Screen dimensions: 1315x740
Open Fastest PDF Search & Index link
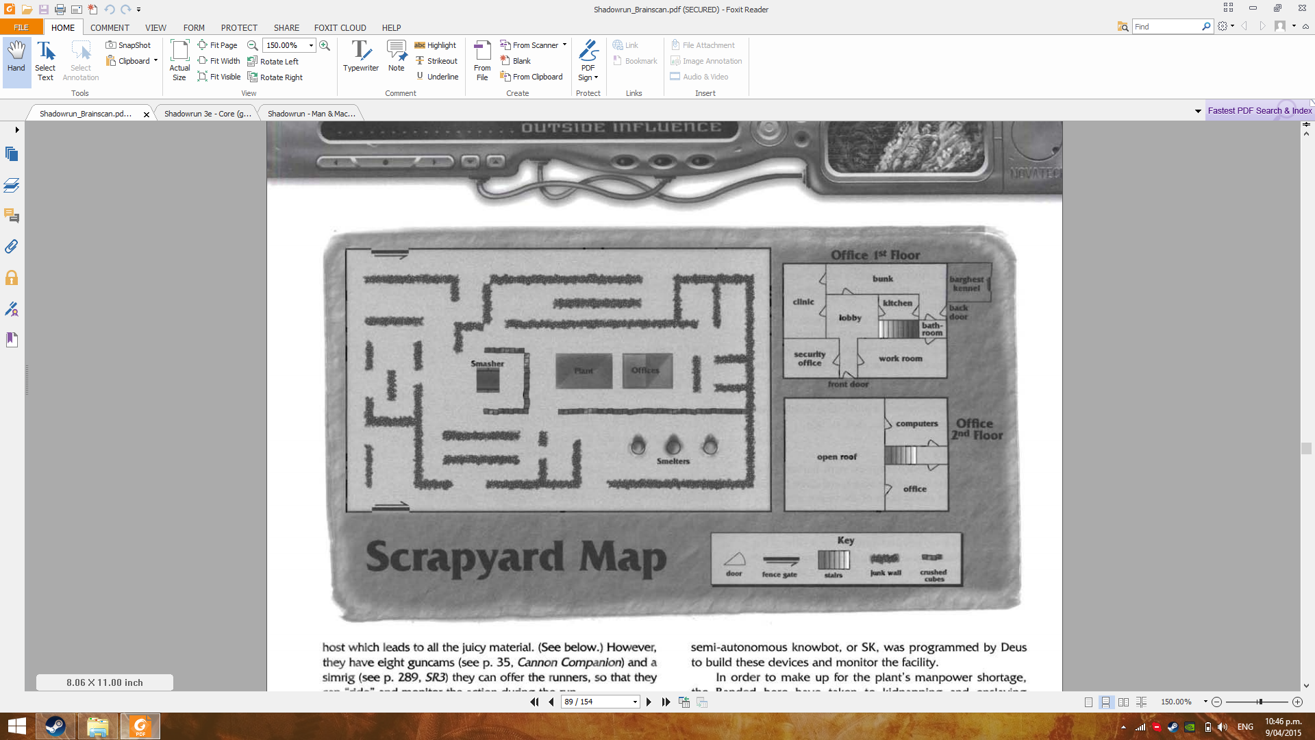click(1260, 111)
